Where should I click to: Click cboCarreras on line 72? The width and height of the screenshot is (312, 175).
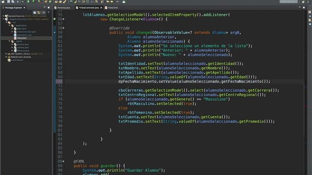[131, 90]
